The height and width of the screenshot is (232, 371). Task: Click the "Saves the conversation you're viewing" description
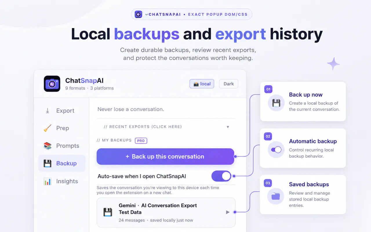click(x=158, y=190)
